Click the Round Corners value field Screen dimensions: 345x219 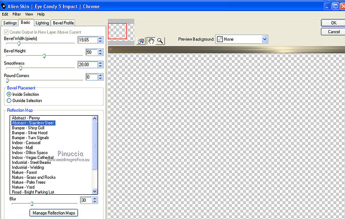pos(92,77)
